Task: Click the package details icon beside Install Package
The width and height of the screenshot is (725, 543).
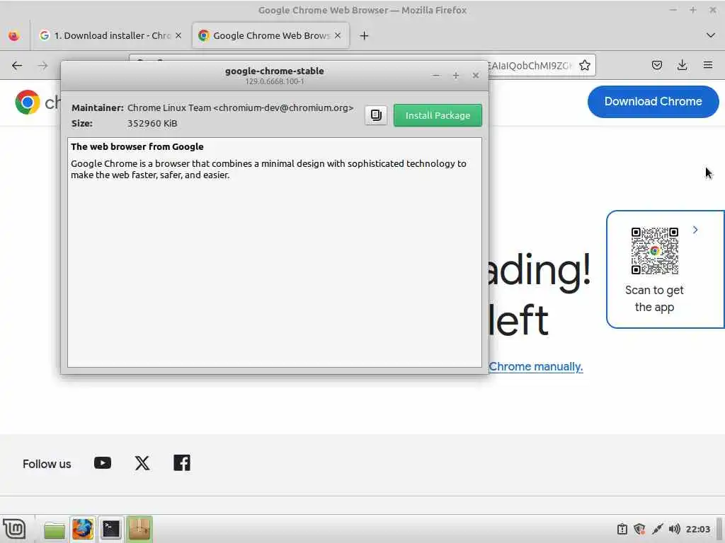Action: point(376,115)
